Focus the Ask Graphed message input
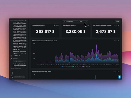 tap(18, 69)
